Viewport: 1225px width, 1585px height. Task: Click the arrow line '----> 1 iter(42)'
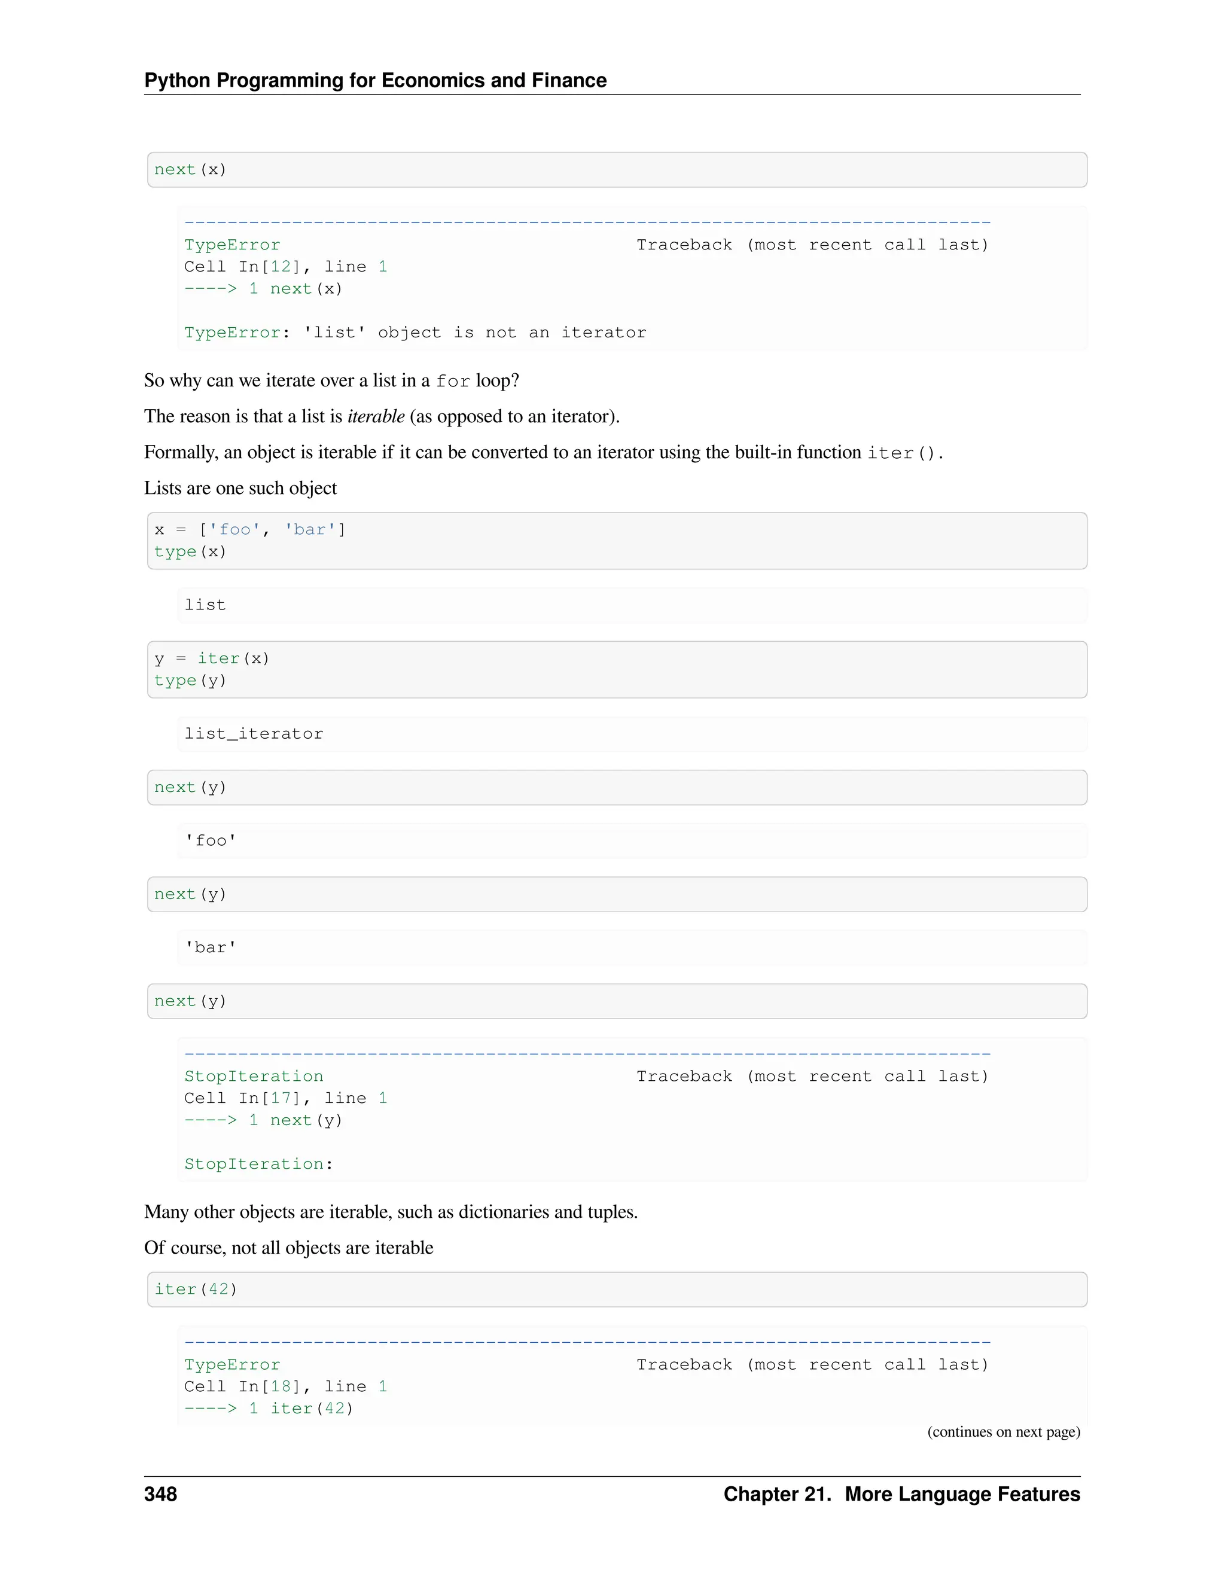[269, 1408]
